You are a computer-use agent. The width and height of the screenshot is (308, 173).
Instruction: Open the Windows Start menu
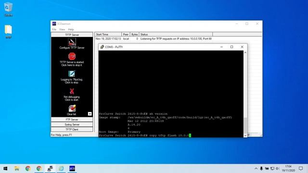pos(5,169)
